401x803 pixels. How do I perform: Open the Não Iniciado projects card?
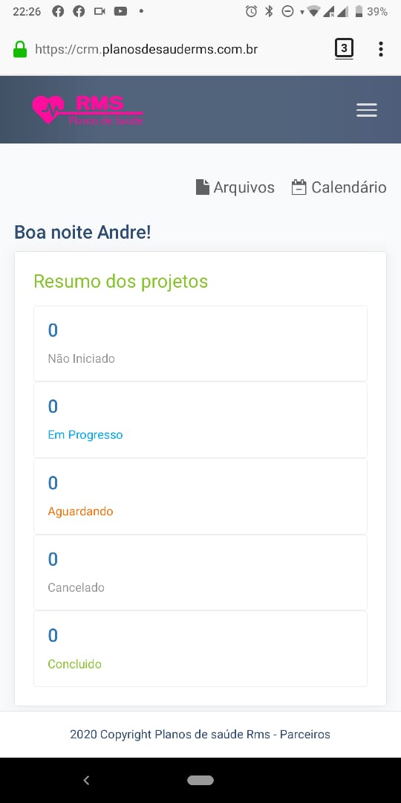200,344
